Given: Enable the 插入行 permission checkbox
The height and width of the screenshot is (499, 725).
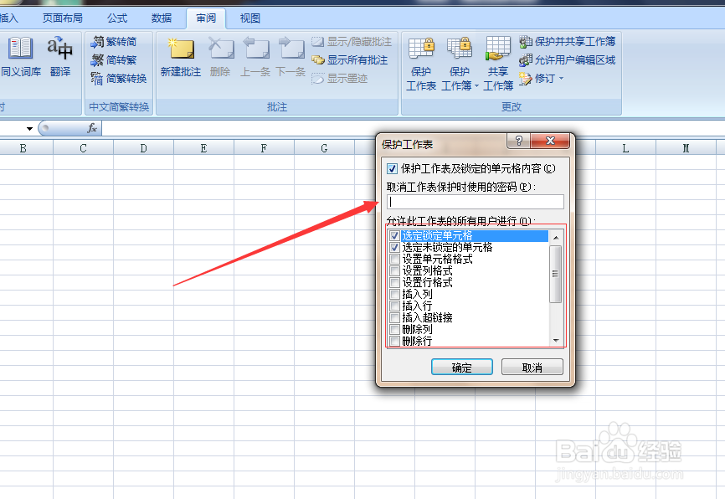Looking at the screenshot, I should [x=394, y=306].
